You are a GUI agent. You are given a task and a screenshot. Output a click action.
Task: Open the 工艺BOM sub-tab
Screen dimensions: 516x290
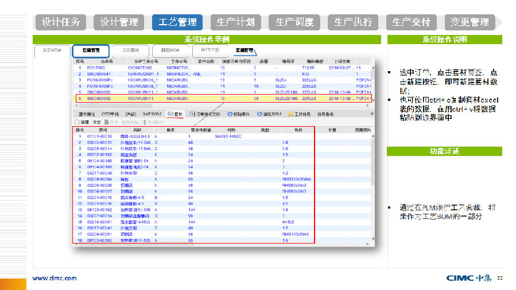click(52, 50)
